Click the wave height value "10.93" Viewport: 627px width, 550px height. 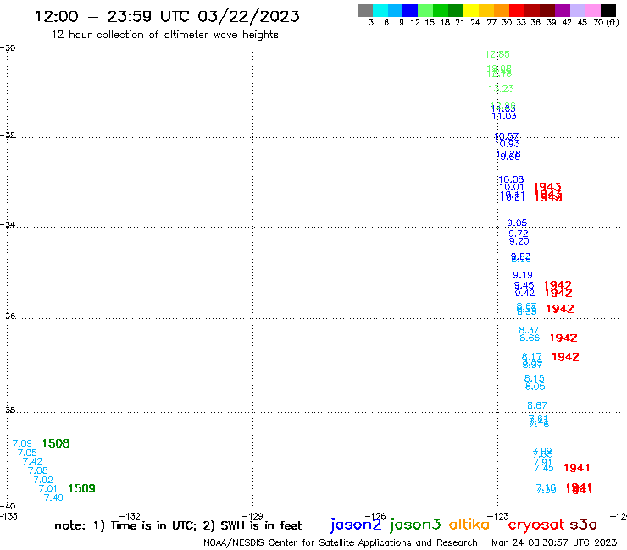(507, 144)
